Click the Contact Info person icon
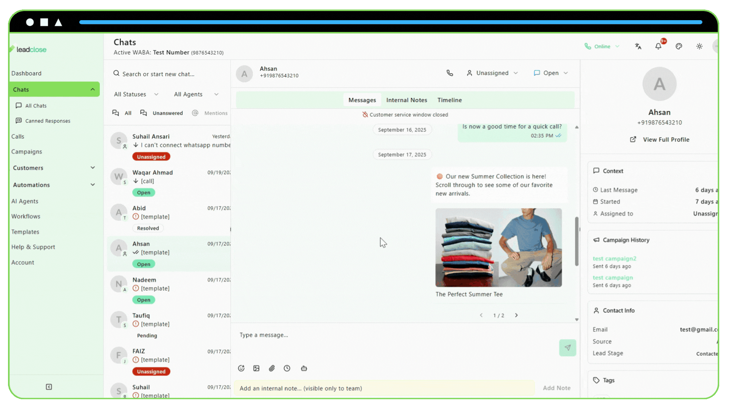The width and height of the screenshot is (731, 411). point(596,311)
